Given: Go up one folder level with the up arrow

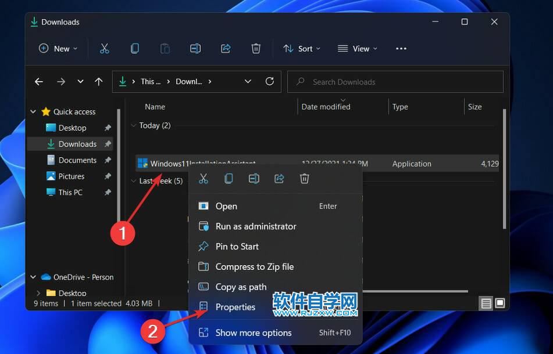Looking at the screenshot, I should point(99,82).
